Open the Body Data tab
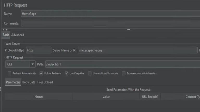The width and height of the screenshot is (200, 112). [29, 82]
